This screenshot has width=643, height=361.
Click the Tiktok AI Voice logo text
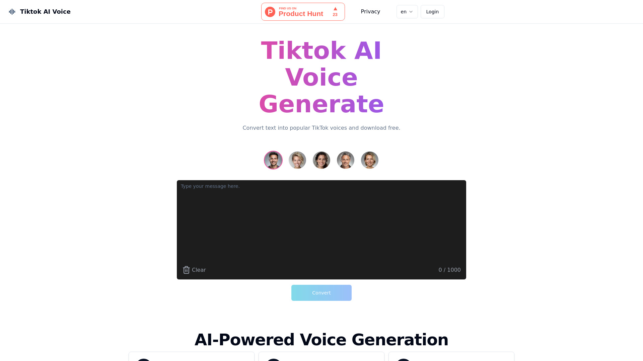click(45, 11)
